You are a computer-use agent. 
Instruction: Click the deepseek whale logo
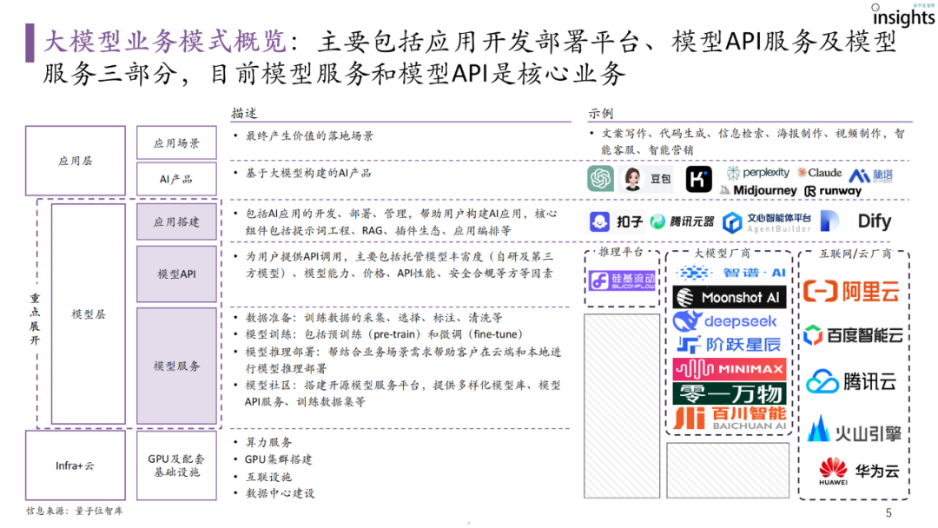click(x=725, y=321)
